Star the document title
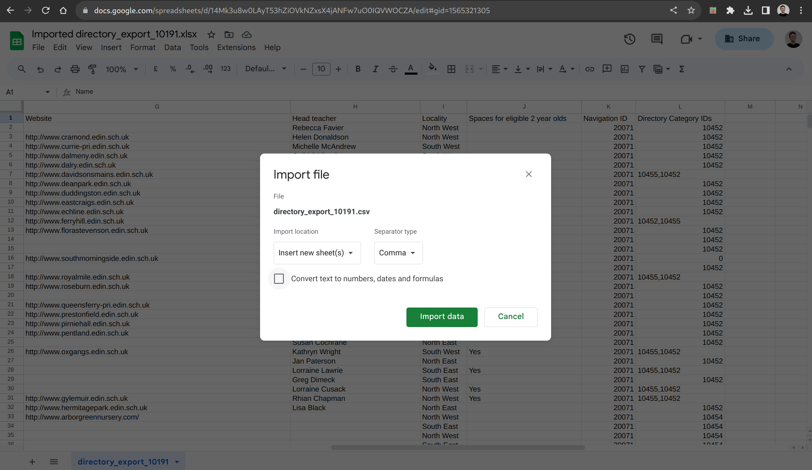 click(211, 35)
